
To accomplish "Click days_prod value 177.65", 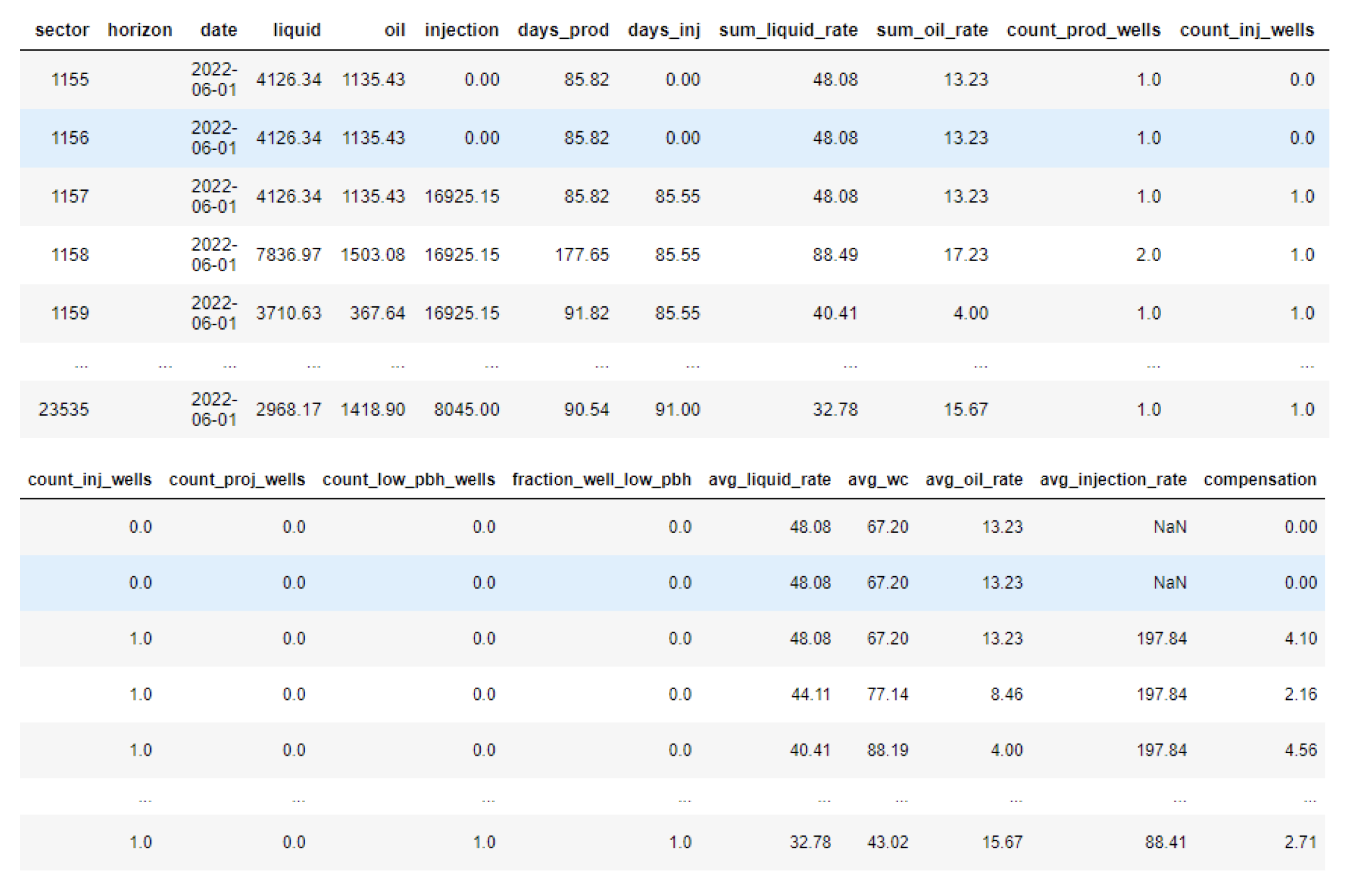I will coord(581,255).
